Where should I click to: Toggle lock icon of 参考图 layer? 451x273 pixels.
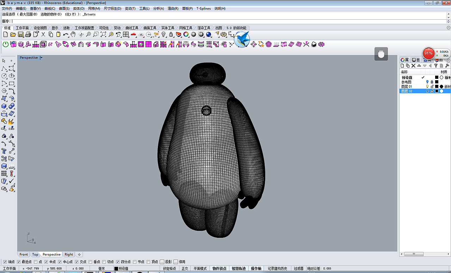pyautogui.click(x=432, y=82)
